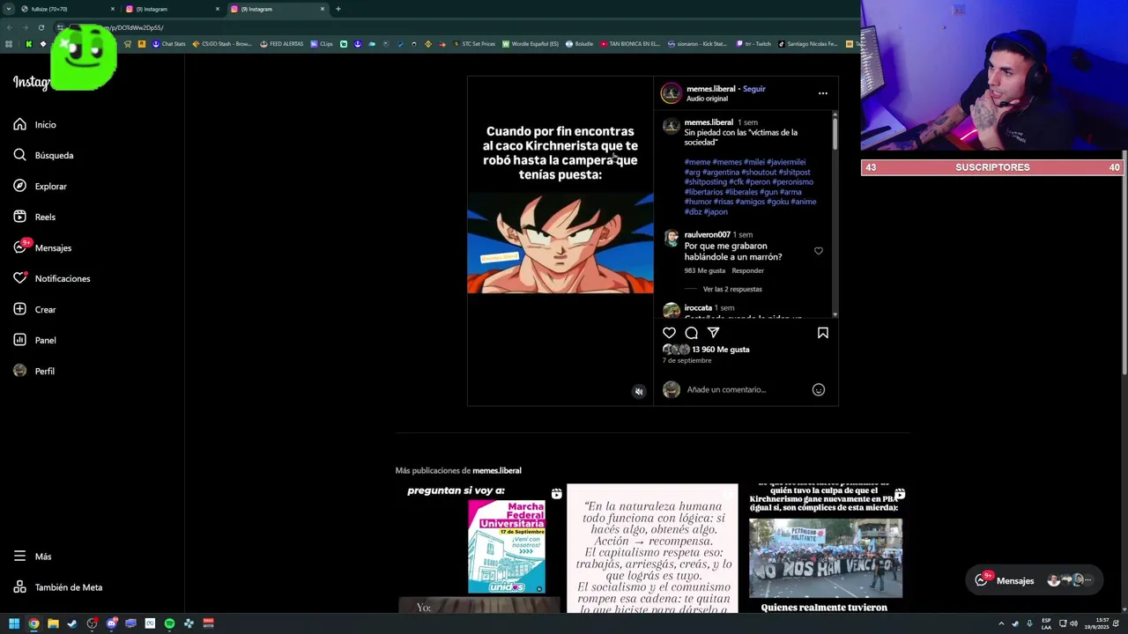Open the memes.liberal link under Más publicaciones
The image size is (1128, 634).
(496, 471)
